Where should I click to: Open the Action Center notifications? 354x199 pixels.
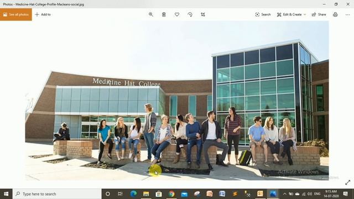(x=345, y=194)
